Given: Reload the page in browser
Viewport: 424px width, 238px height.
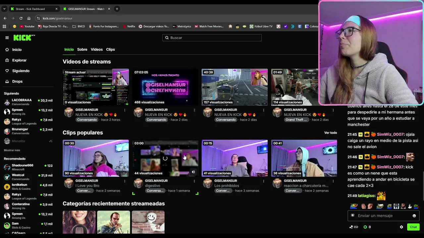Looking at the screenshot, I should pos(21,18).
